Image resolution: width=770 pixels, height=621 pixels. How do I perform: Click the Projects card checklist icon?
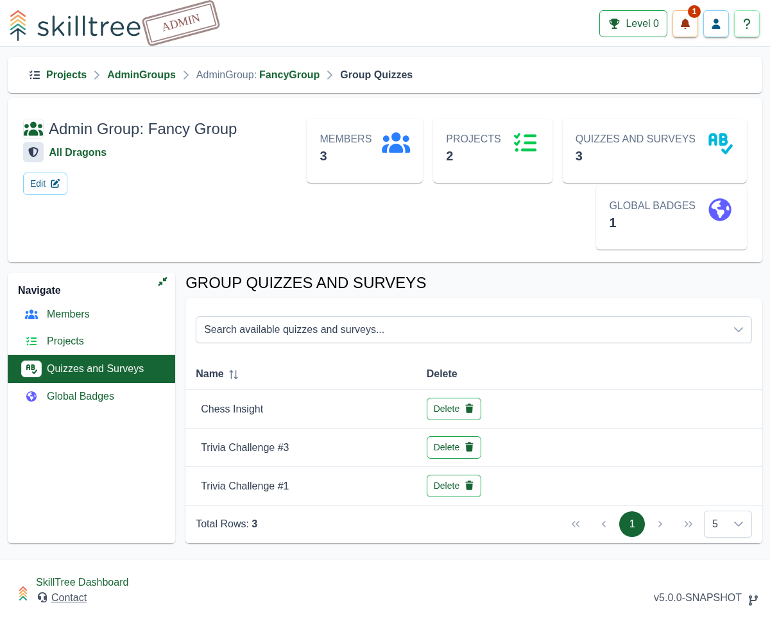(526, 142)
